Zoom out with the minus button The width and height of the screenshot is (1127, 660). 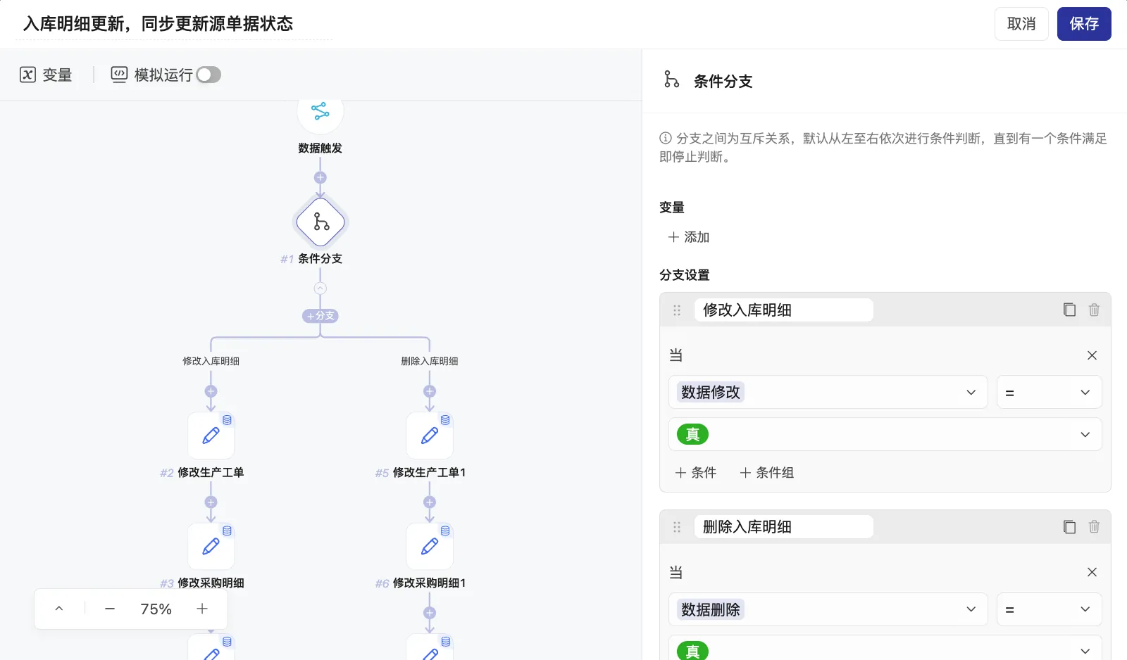coord(110,609)
